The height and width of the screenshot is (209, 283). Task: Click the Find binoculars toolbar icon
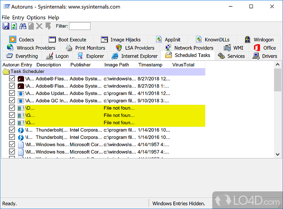click(23, 26)
